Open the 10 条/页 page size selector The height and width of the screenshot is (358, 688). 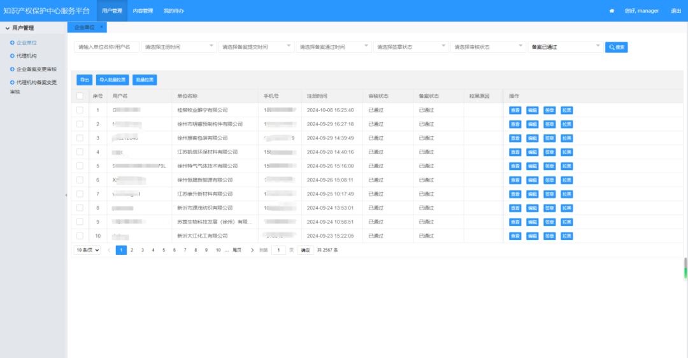88,250
